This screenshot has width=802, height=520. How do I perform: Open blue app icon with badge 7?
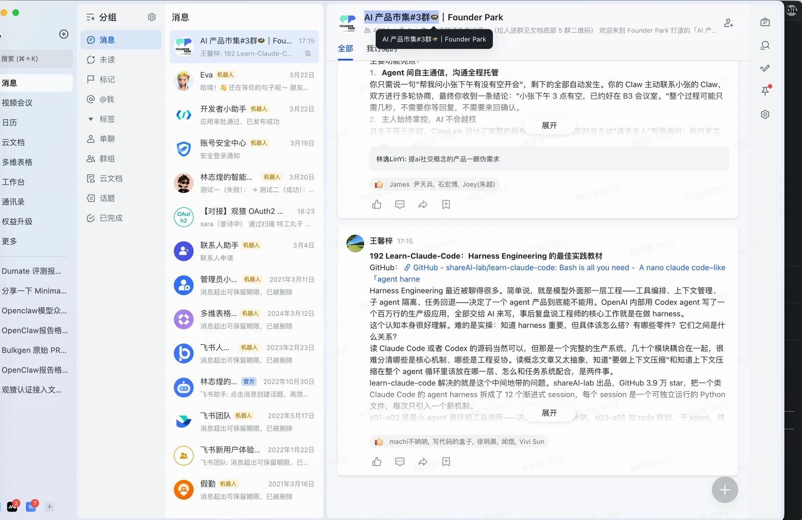(31, 506)
